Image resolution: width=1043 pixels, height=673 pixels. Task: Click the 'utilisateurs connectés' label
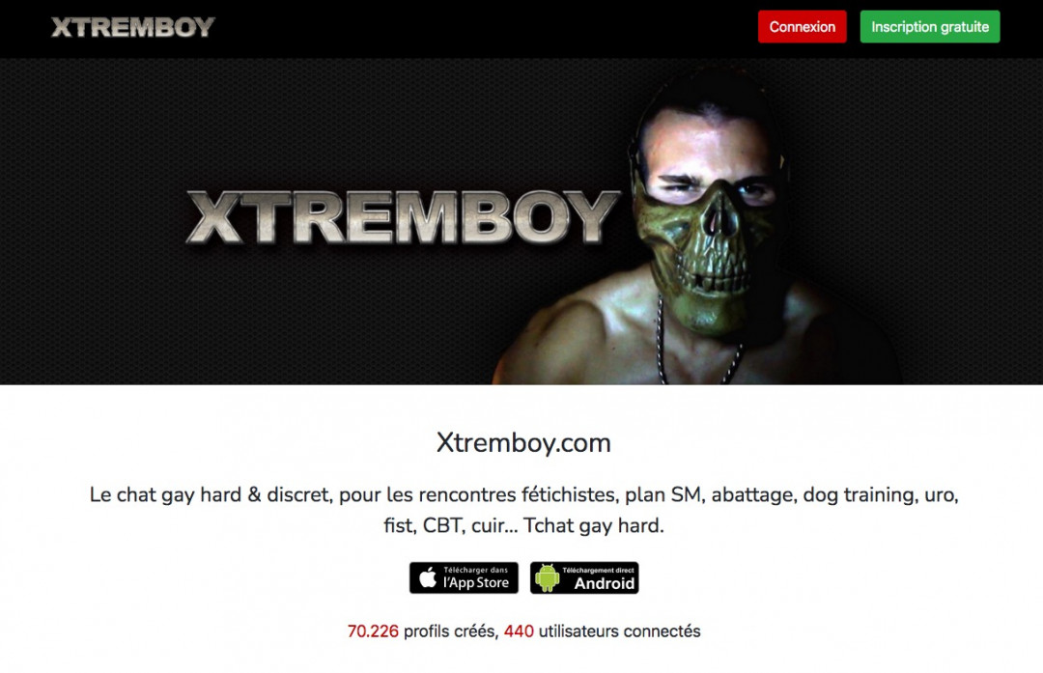[619, 631]
